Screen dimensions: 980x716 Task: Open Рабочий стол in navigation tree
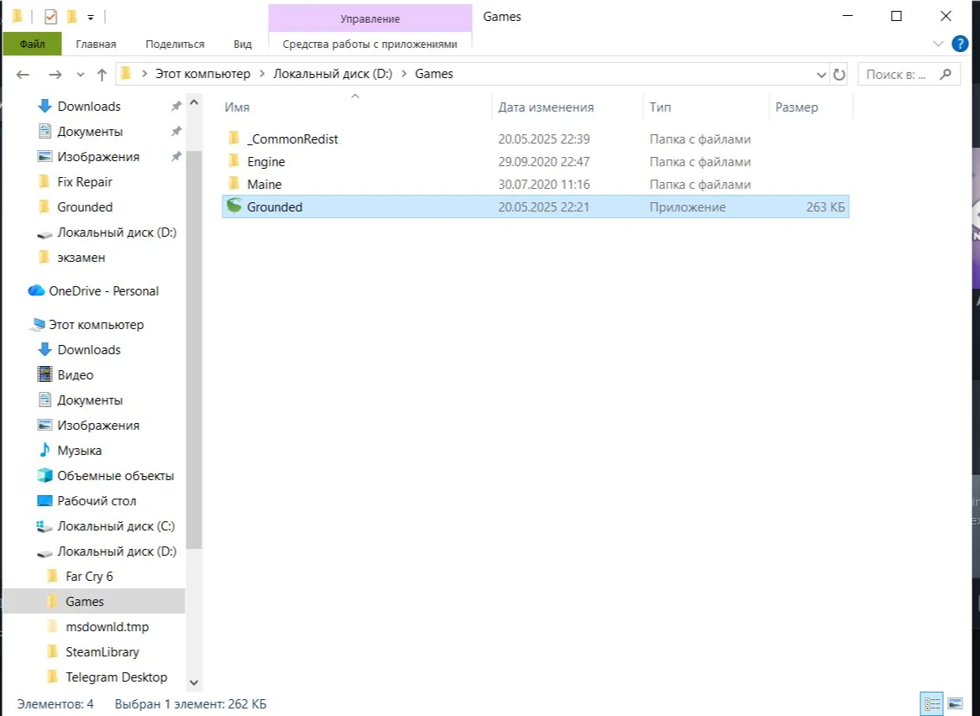[x=97, y=500]
